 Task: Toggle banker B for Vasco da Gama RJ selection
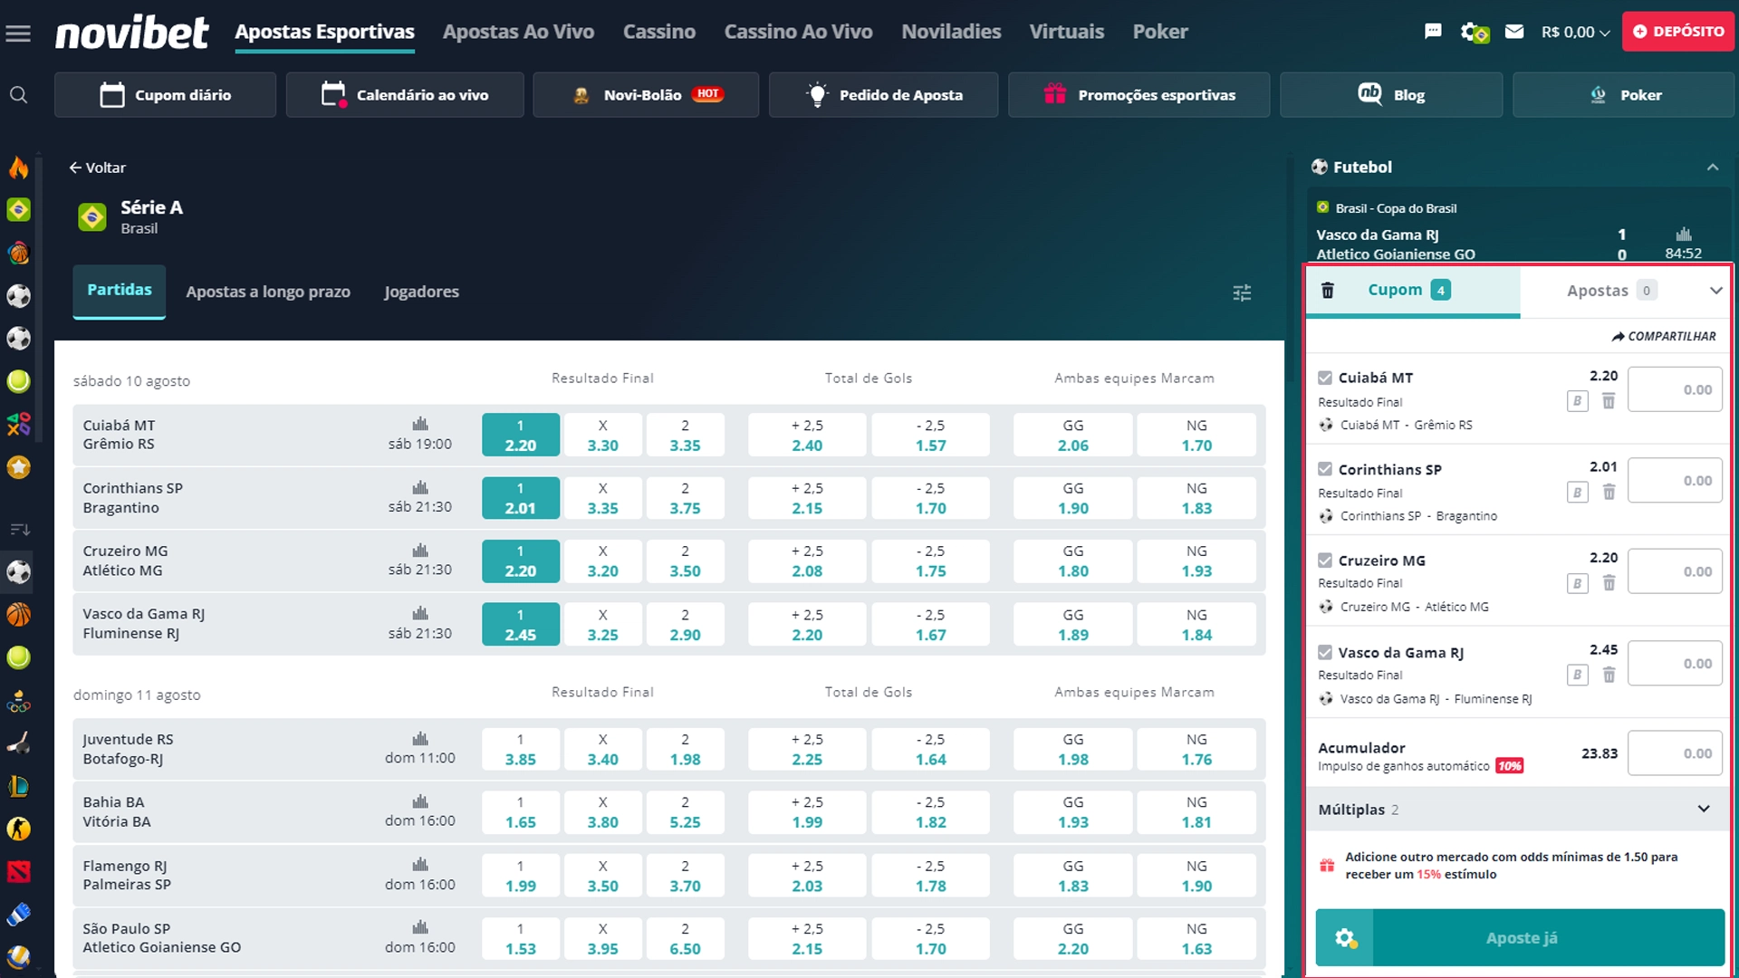coord(1577,675)
